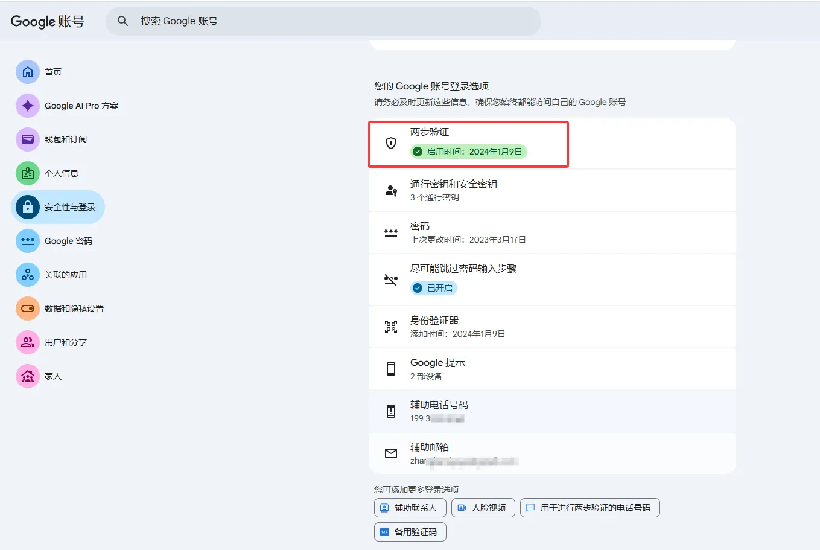Open the 用户和分享 people icon

(x=28, y=342)
